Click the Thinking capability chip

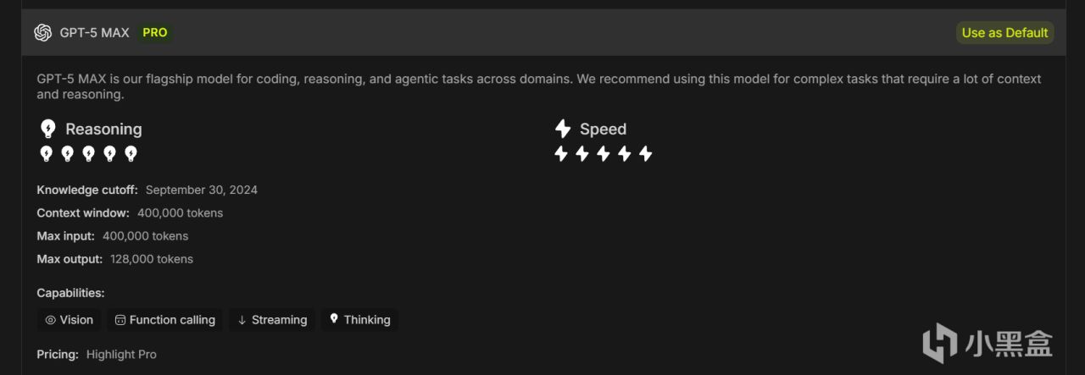(x=359, y=320)
